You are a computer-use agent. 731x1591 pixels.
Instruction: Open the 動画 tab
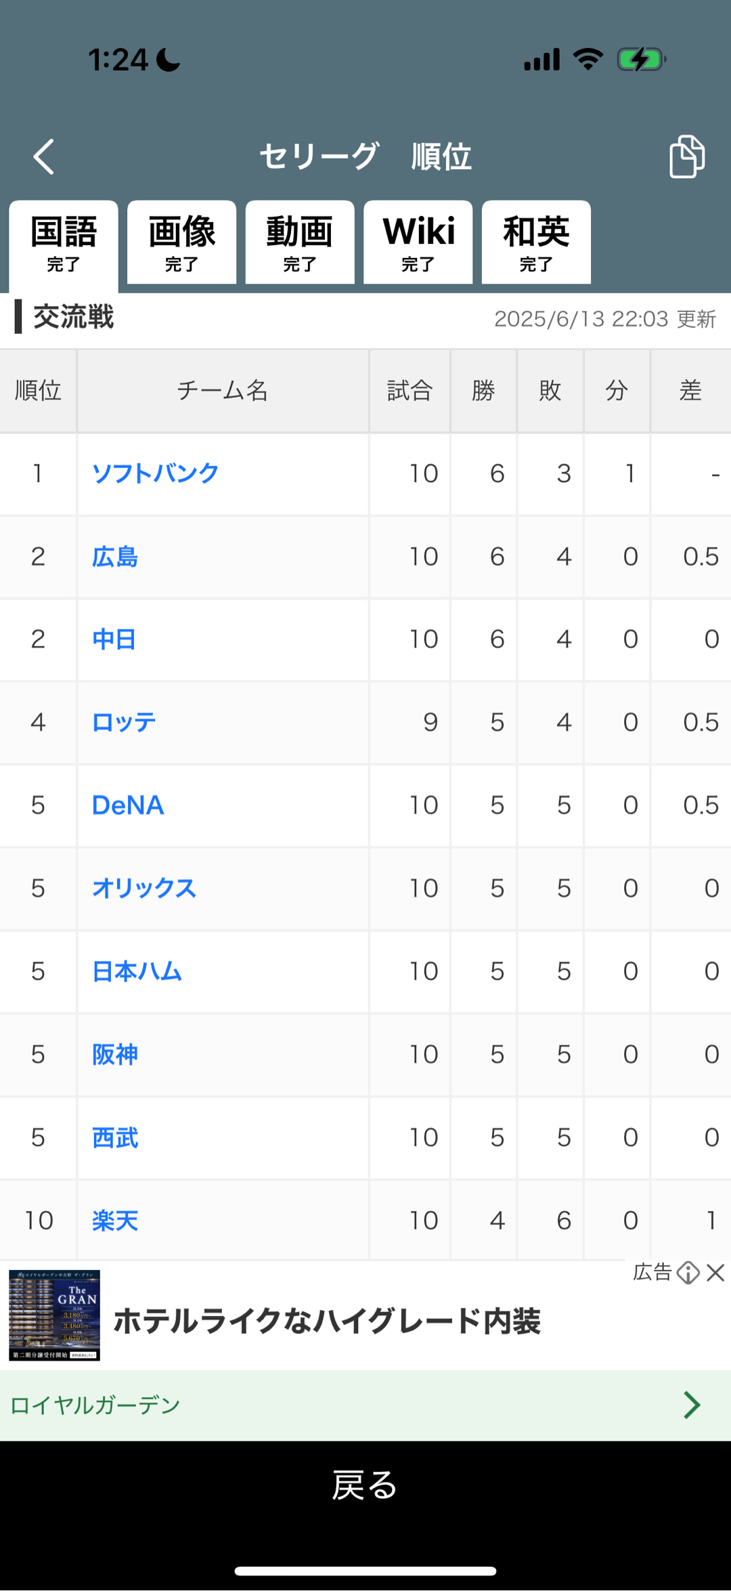[x=300, y=242]
